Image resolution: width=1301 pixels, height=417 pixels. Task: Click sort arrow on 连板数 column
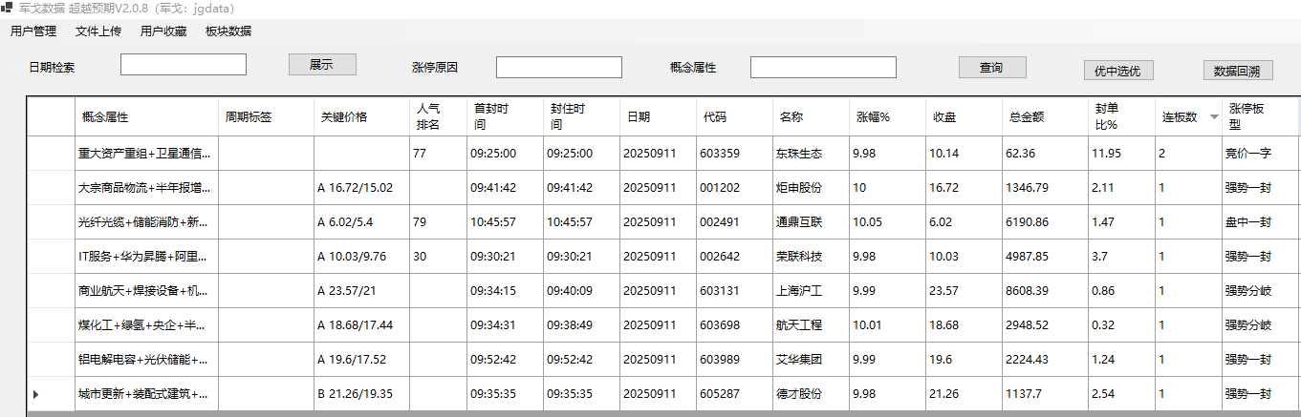click(1214, 116)
